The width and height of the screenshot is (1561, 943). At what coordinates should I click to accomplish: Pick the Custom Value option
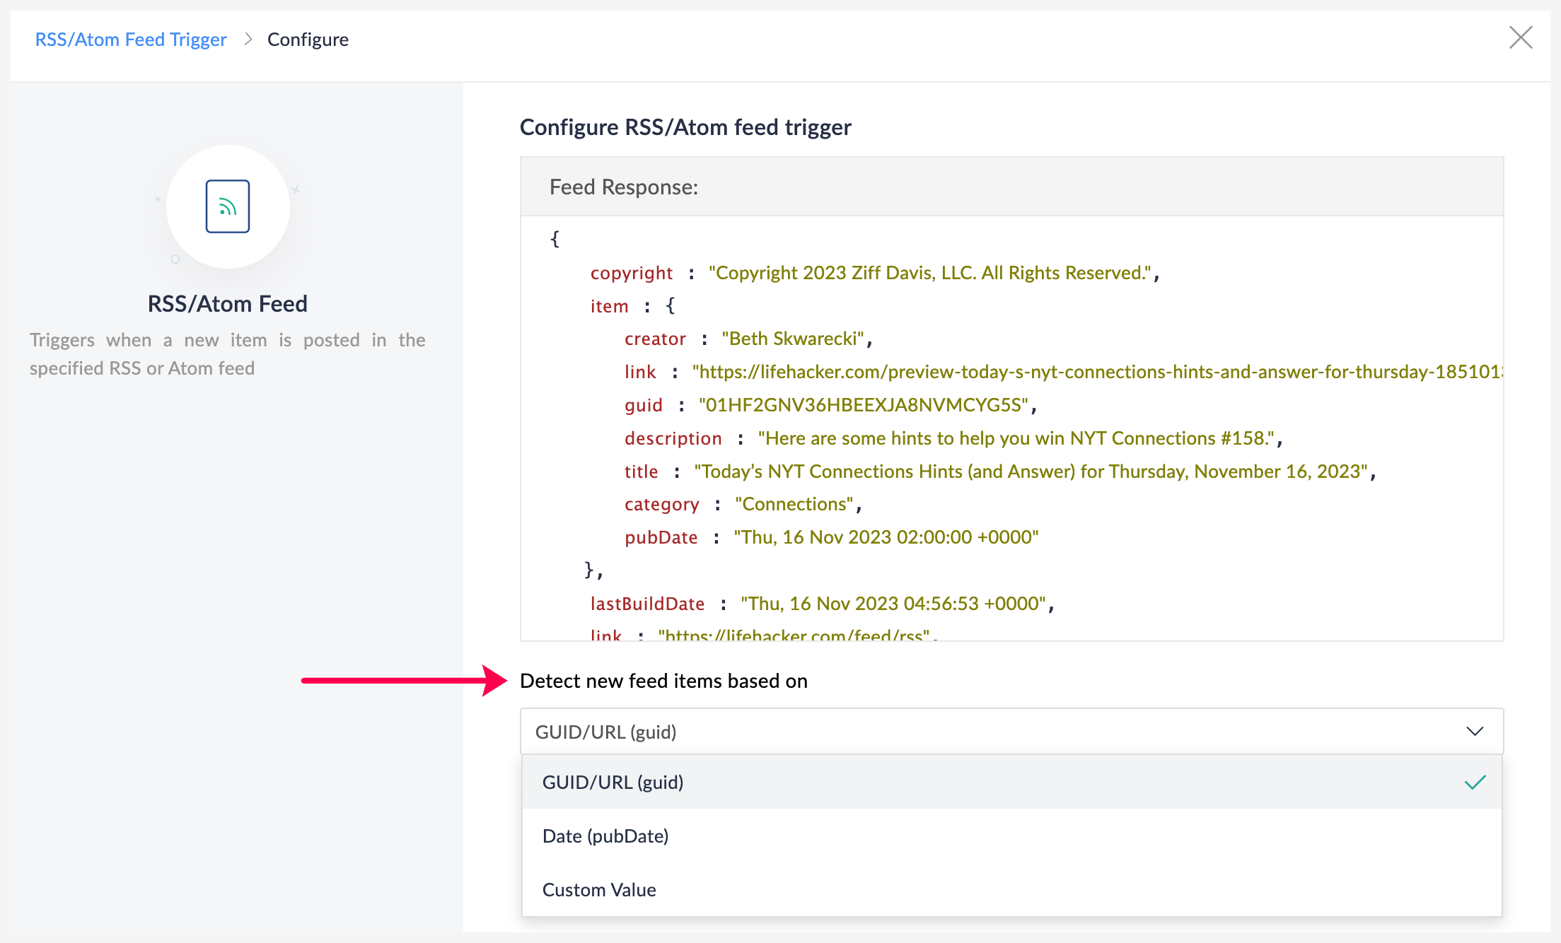pyautogui.click(x=599, y=890)
